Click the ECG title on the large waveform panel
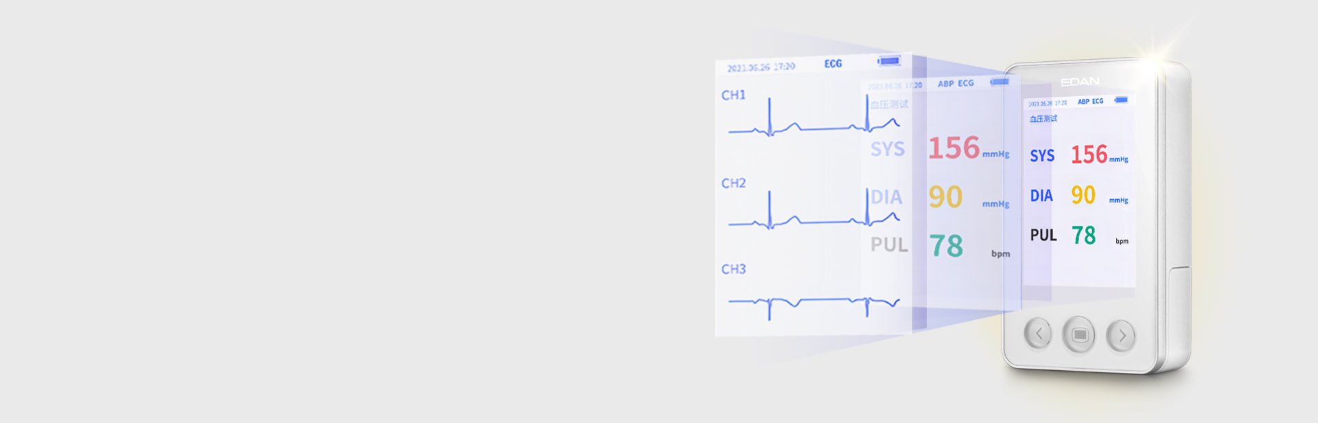The image size is (1318, 423). [833, 63]
